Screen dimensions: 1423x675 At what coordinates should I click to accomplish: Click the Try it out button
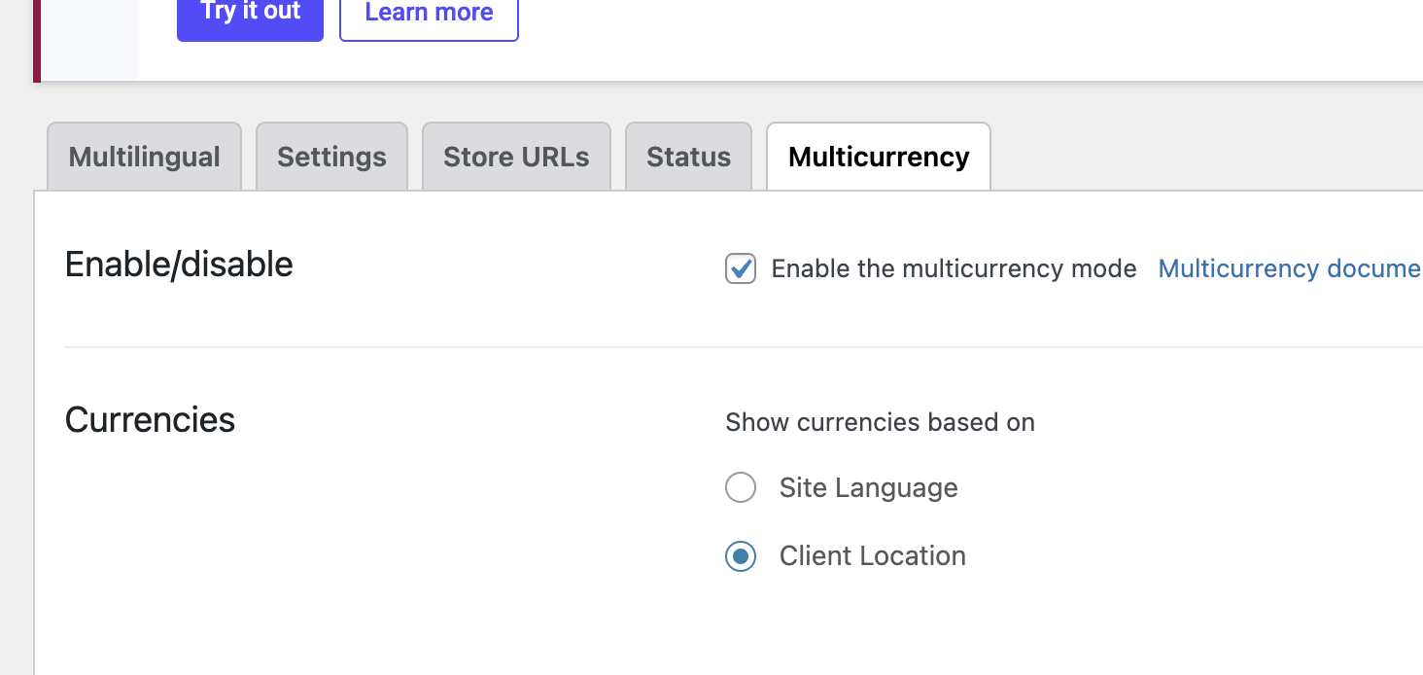coord(250,16)
